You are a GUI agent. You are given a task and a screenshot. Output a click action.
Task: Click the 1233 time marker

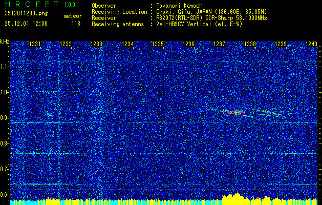click(97, 44)
